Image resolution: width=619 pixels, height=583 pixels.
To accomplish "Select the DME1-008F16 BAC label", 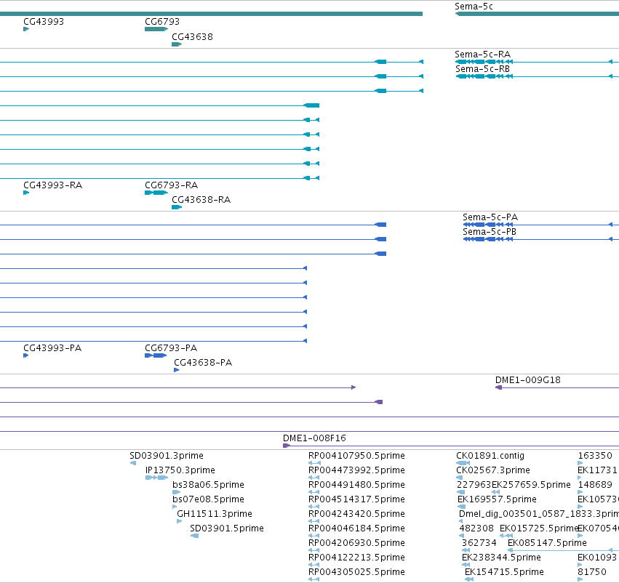I will click(x=314, y=438).
